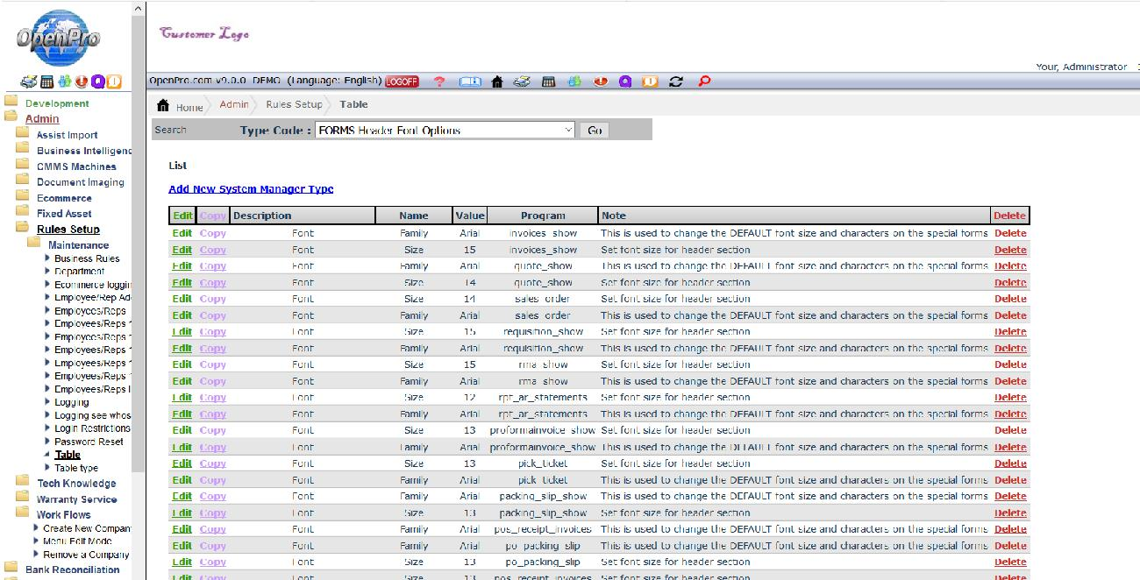Screen dimensions: 1140x580
Task: Click the refresh arrows icon
Action: pos(675,81)
